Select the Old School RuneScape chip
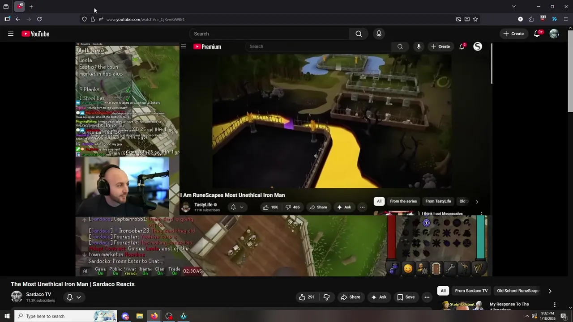Image resolution: width=573 pixels, height=322 pixels. coord(518,291)
